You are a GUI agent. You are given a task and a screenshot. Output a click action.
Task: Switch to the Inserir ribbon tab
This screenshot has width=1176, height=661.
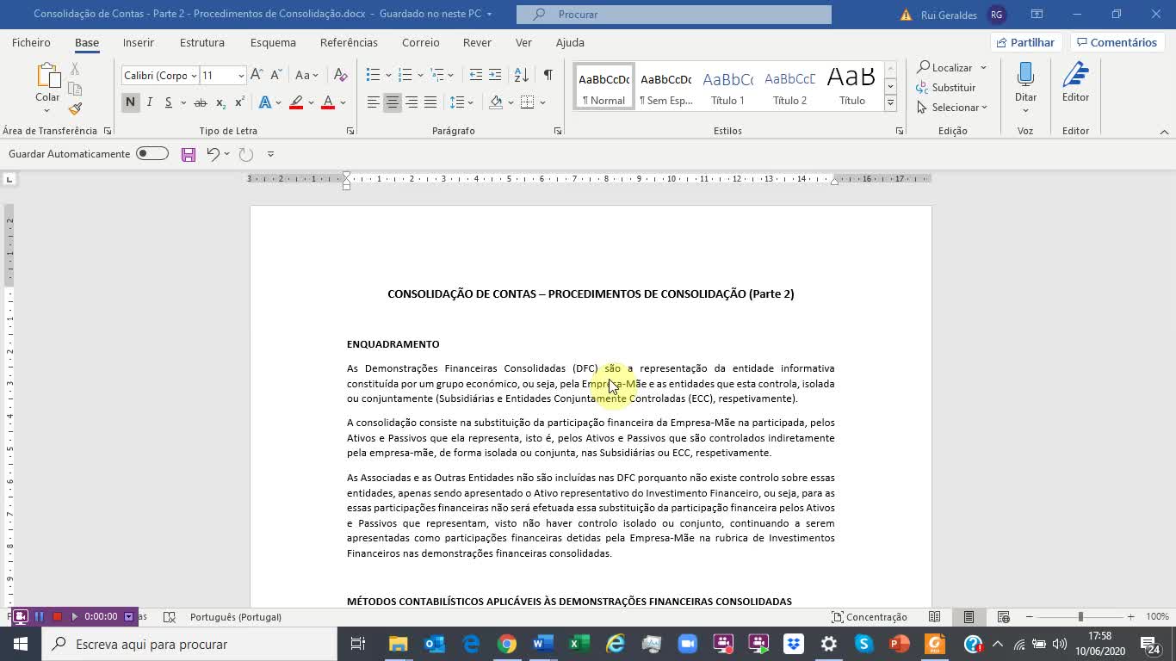click(x=138, y=41)
